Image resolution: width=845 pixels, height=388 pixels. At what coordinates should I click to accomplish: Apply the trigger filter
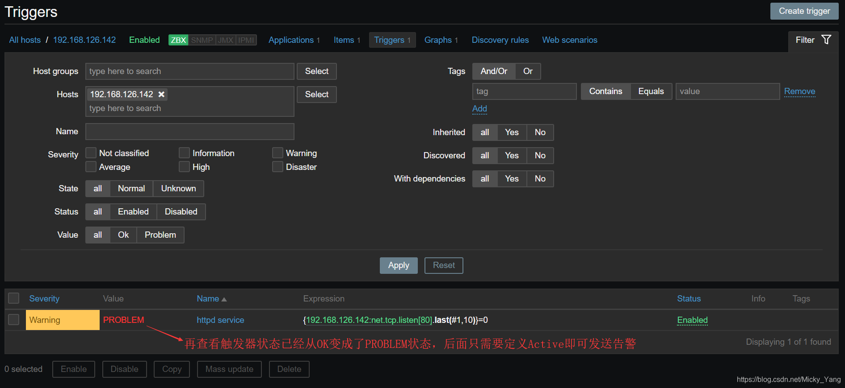399,265
